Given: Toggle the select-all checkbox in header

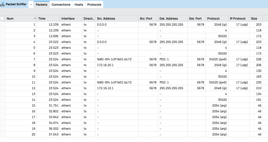Looking at the screenshot, I should 2,19.
